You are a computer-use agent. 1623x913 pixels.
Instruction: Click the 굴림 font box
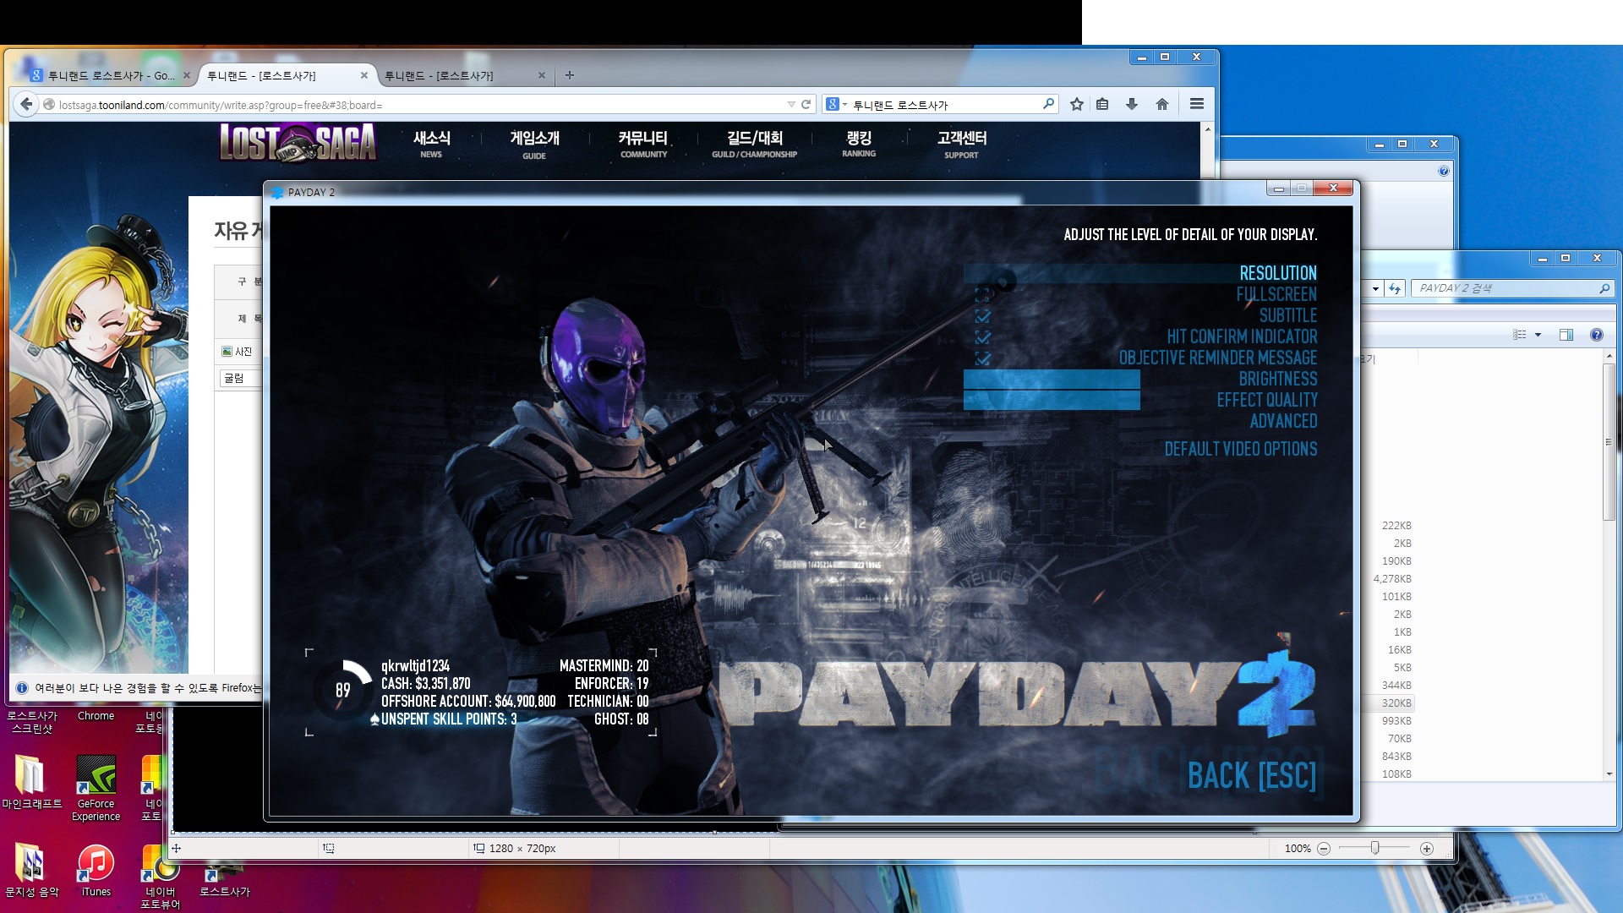point(240,378)
